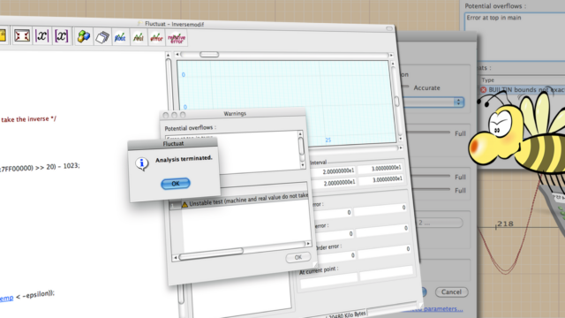Click right field of 'At current point'
The image size is (565, 318).
click(387, 274)
